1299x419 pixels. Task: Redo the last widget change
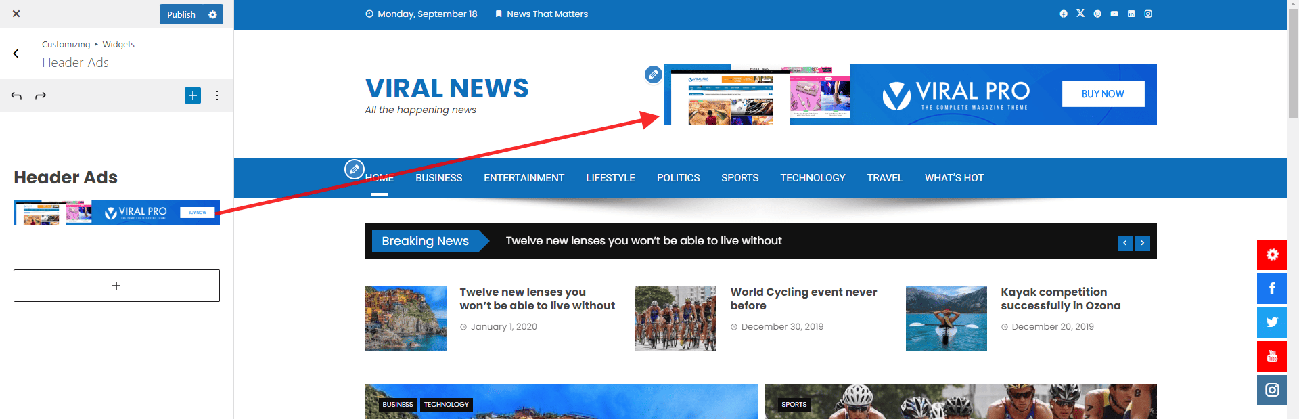41,95
